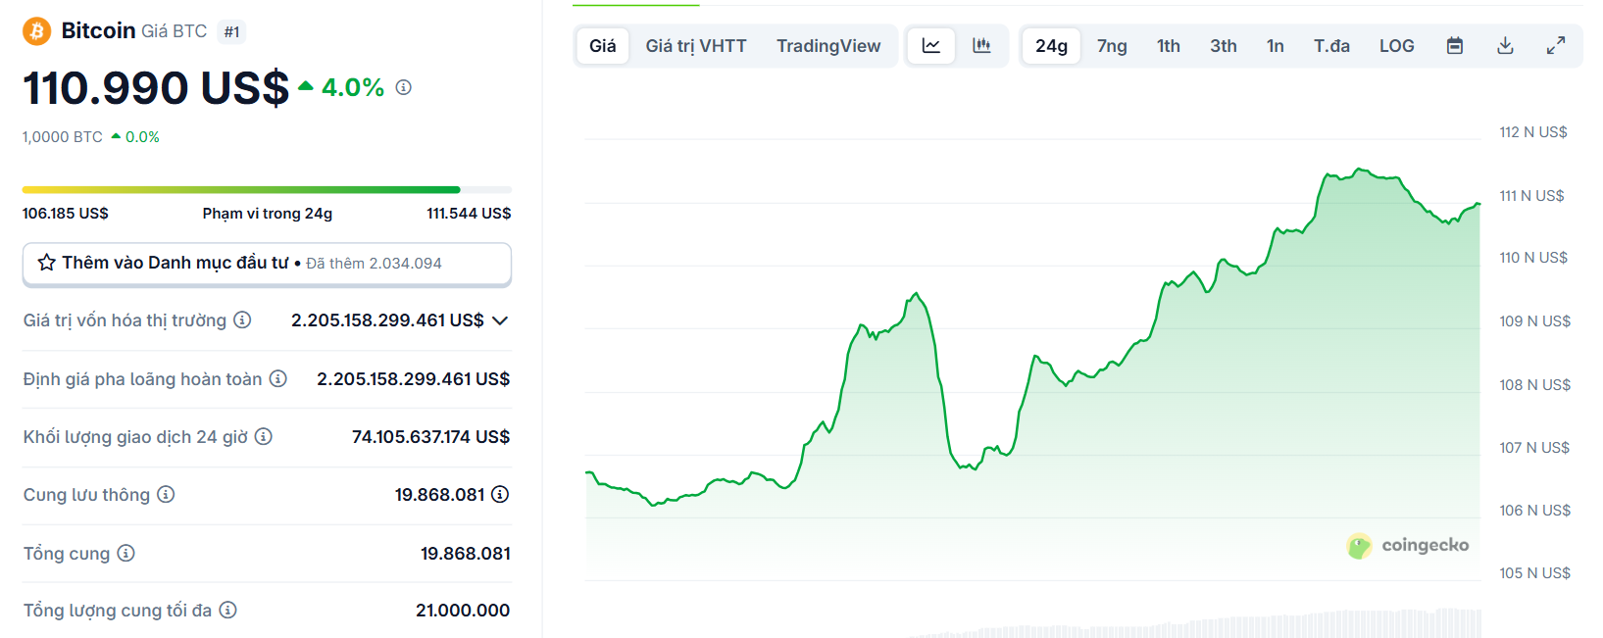This screenshot has height=638, width=1603.
Task: Click the 112 N US$ axis label
Action: coord(1533,132)
